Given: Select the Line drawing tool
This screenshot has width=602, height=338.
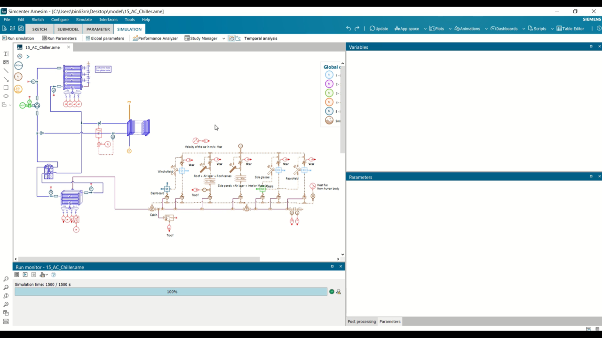Looking at the screenshot, I should [6, 71].
